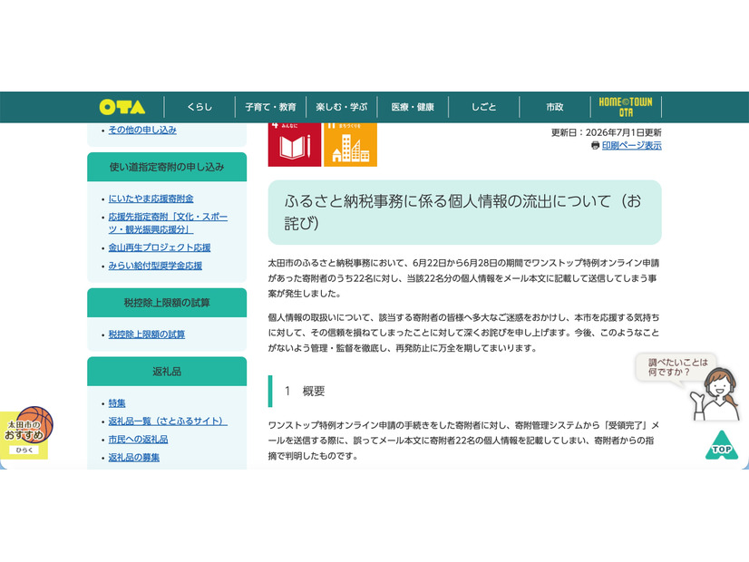Viewport: 749px width, 562px height.
Task: Click the orange SDG goal 11 icon
Action: [x=350, y=144]
